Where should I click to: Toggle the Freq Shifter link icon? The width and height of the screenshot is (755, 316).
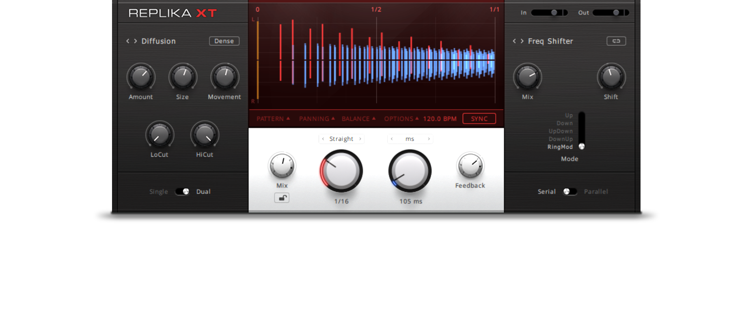(x=616, y=41)
